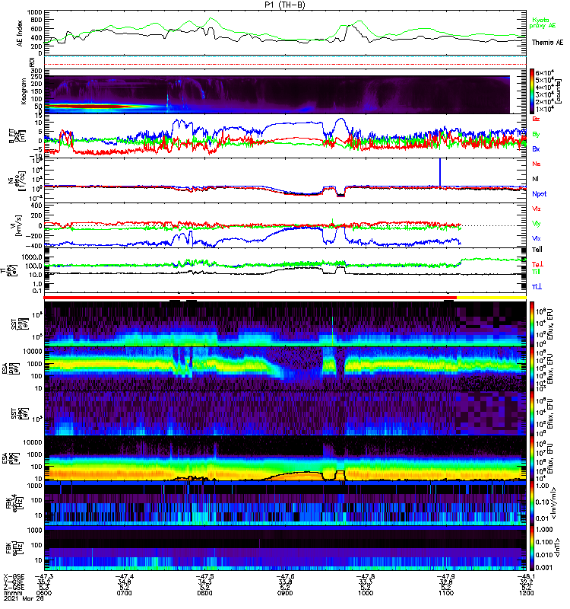Click the X-GSE value -47.4

124,576
